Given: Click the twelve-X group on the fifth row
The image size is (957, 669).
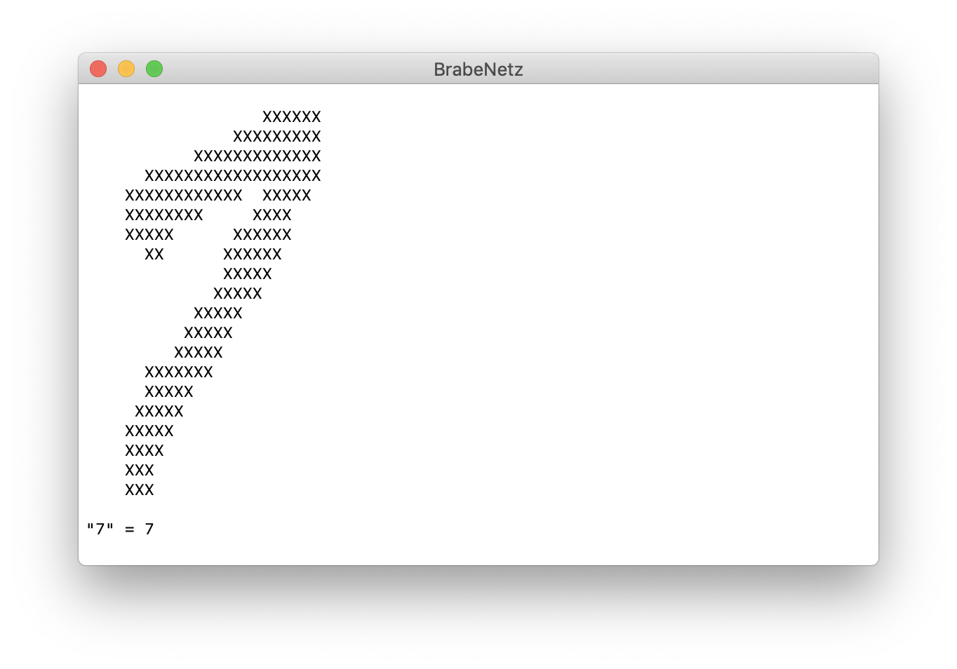Looking at the screenshot, I should coord(184,195).
